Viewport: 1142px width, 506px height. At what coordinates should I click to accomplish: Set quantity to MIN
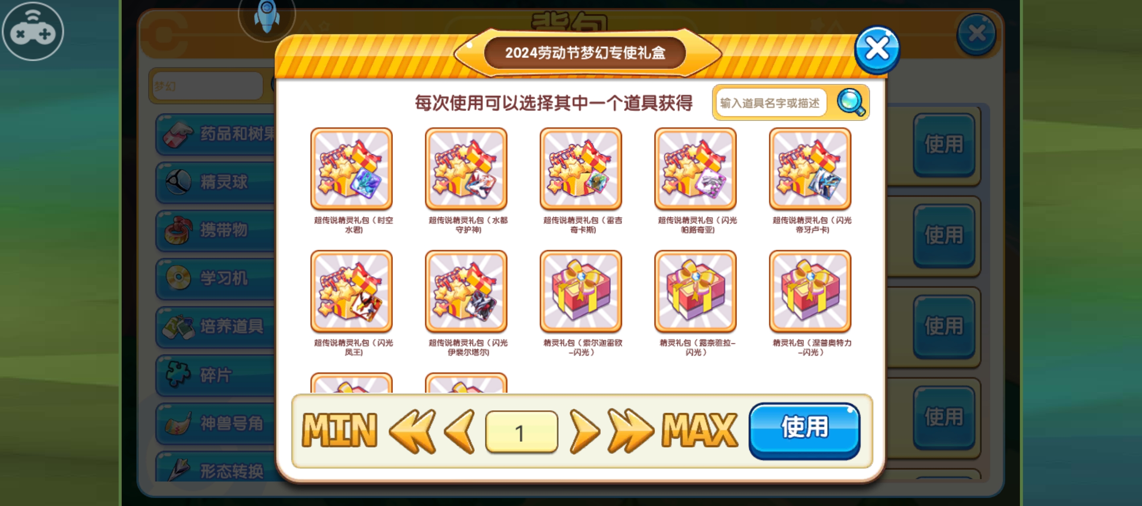(x=340, y=430)
